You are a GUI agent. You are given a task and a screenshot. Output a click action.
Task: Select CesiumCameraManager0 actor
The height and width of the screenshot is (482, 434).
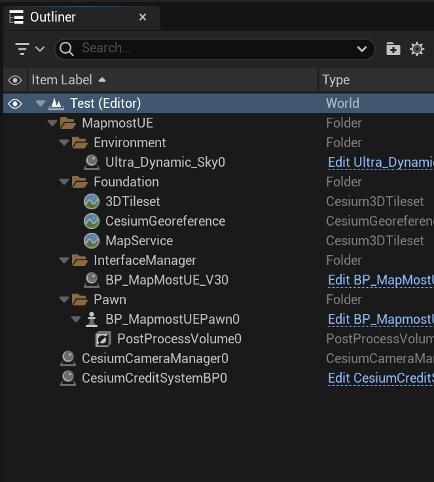[x=155, y=358]
